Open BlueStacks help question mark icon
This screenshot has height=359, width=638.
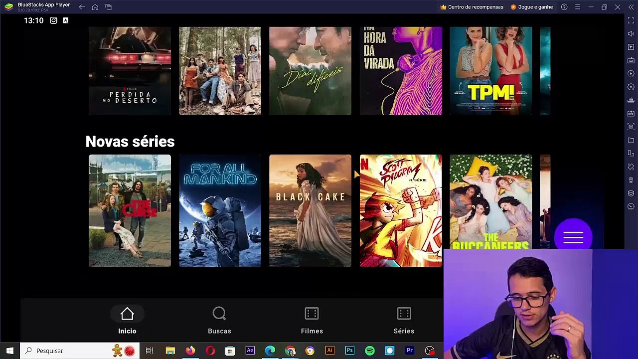pos(564,7)
